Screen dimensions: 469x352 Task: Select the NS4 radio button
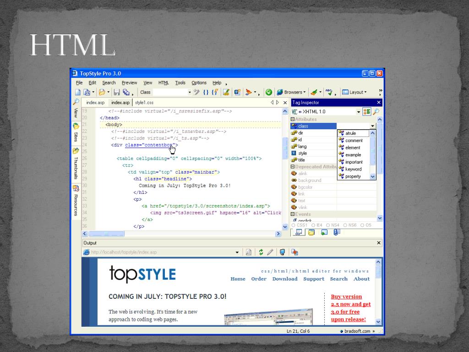328,225
